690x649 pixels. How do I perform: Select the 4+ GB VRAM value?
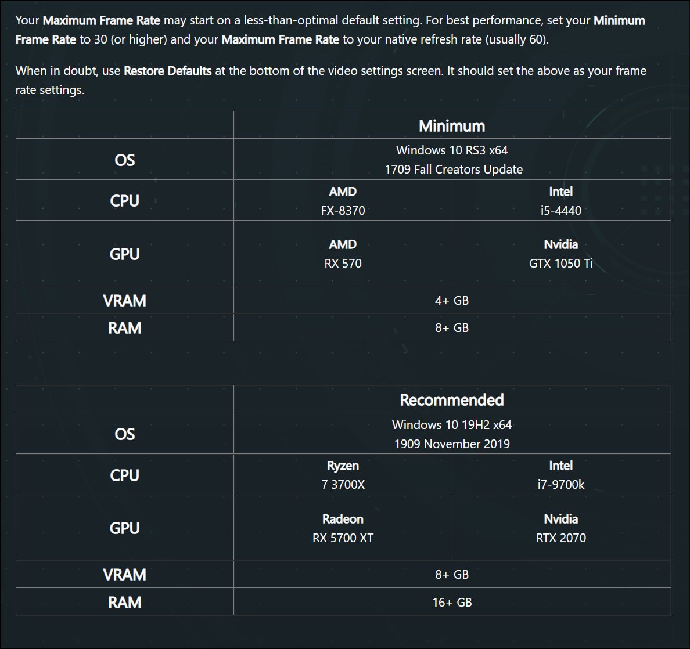coord(451,301)
